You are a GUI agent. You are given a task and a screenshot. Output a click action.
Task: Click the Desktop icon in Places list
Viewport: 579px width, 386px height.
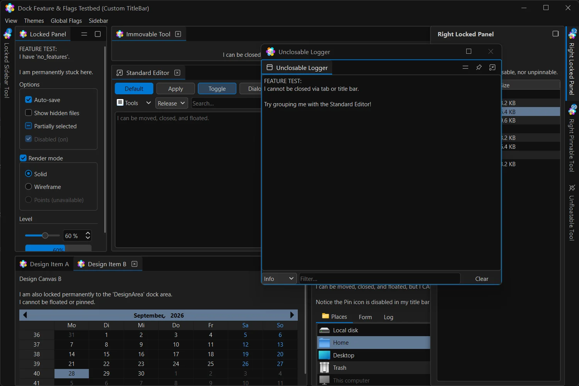(x=324, y=355)
